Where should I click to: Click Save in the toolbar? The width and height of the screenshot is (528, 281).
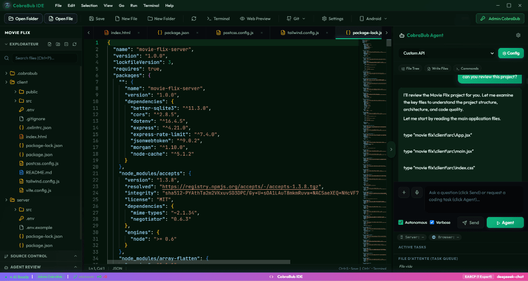point(97,19)
